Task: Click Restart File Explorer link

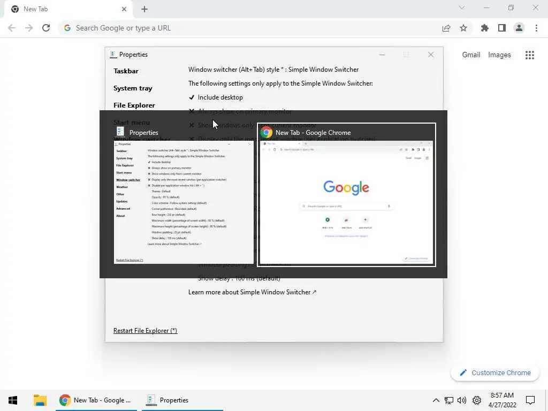Action: click(146, 331)
